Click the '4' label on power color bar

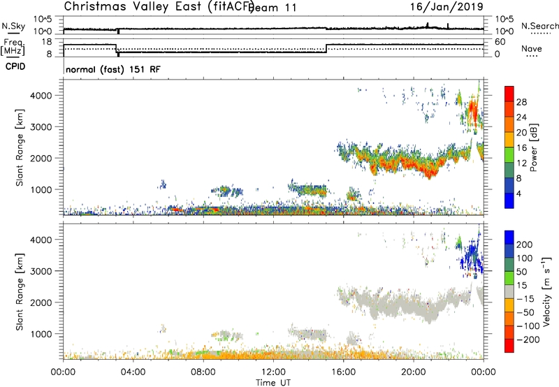pos(518,193)
